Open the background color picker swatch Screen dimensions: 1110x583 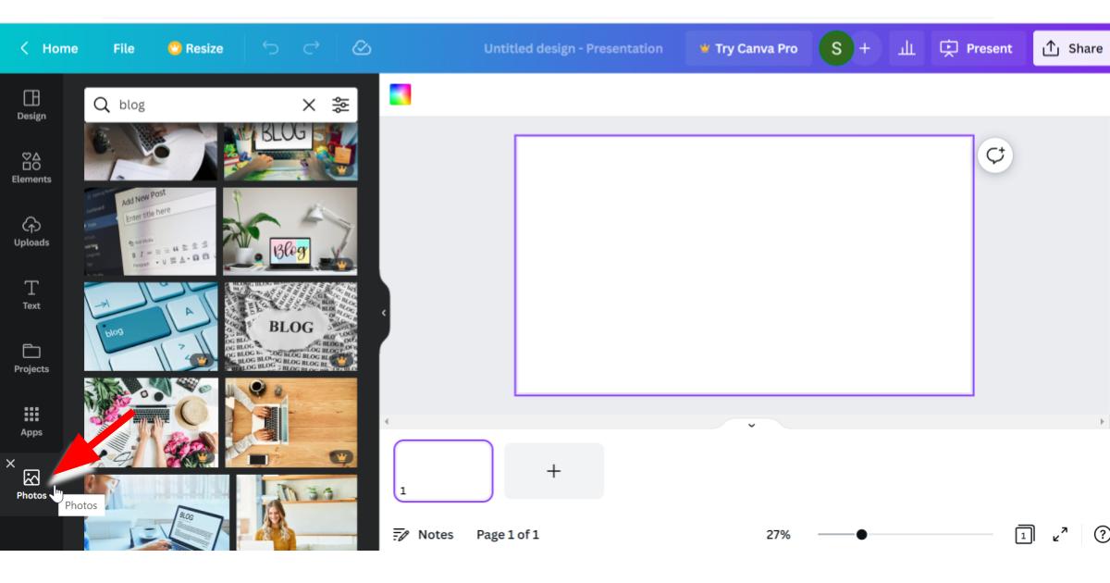coord(401,94)
